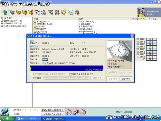Click the 05:07:21 remaining time display
This screenshot has height=121, width=161.
[31, 110]
